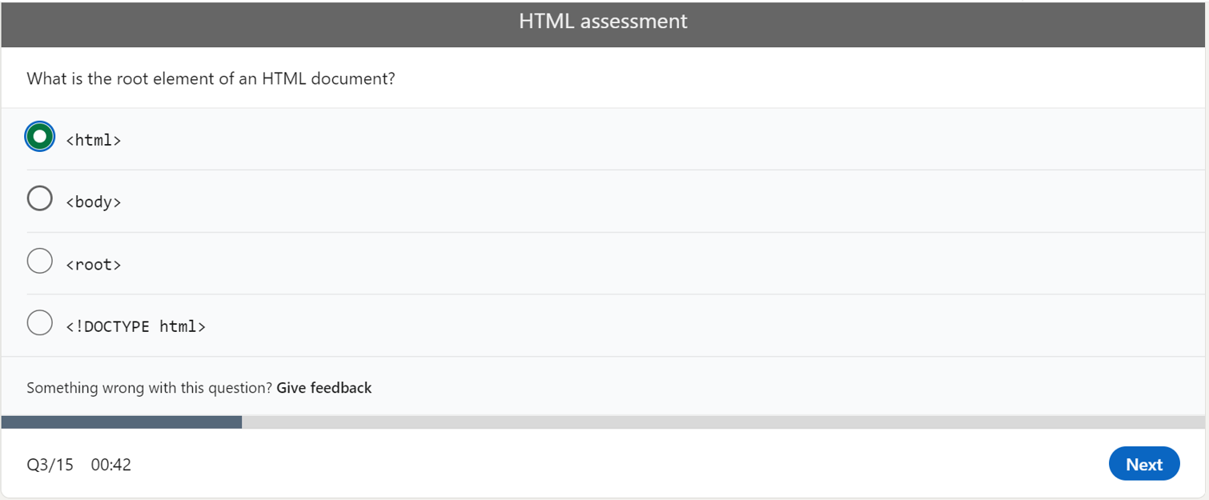
Task: Click the <root> answer label text
Action: pos(94,264)
